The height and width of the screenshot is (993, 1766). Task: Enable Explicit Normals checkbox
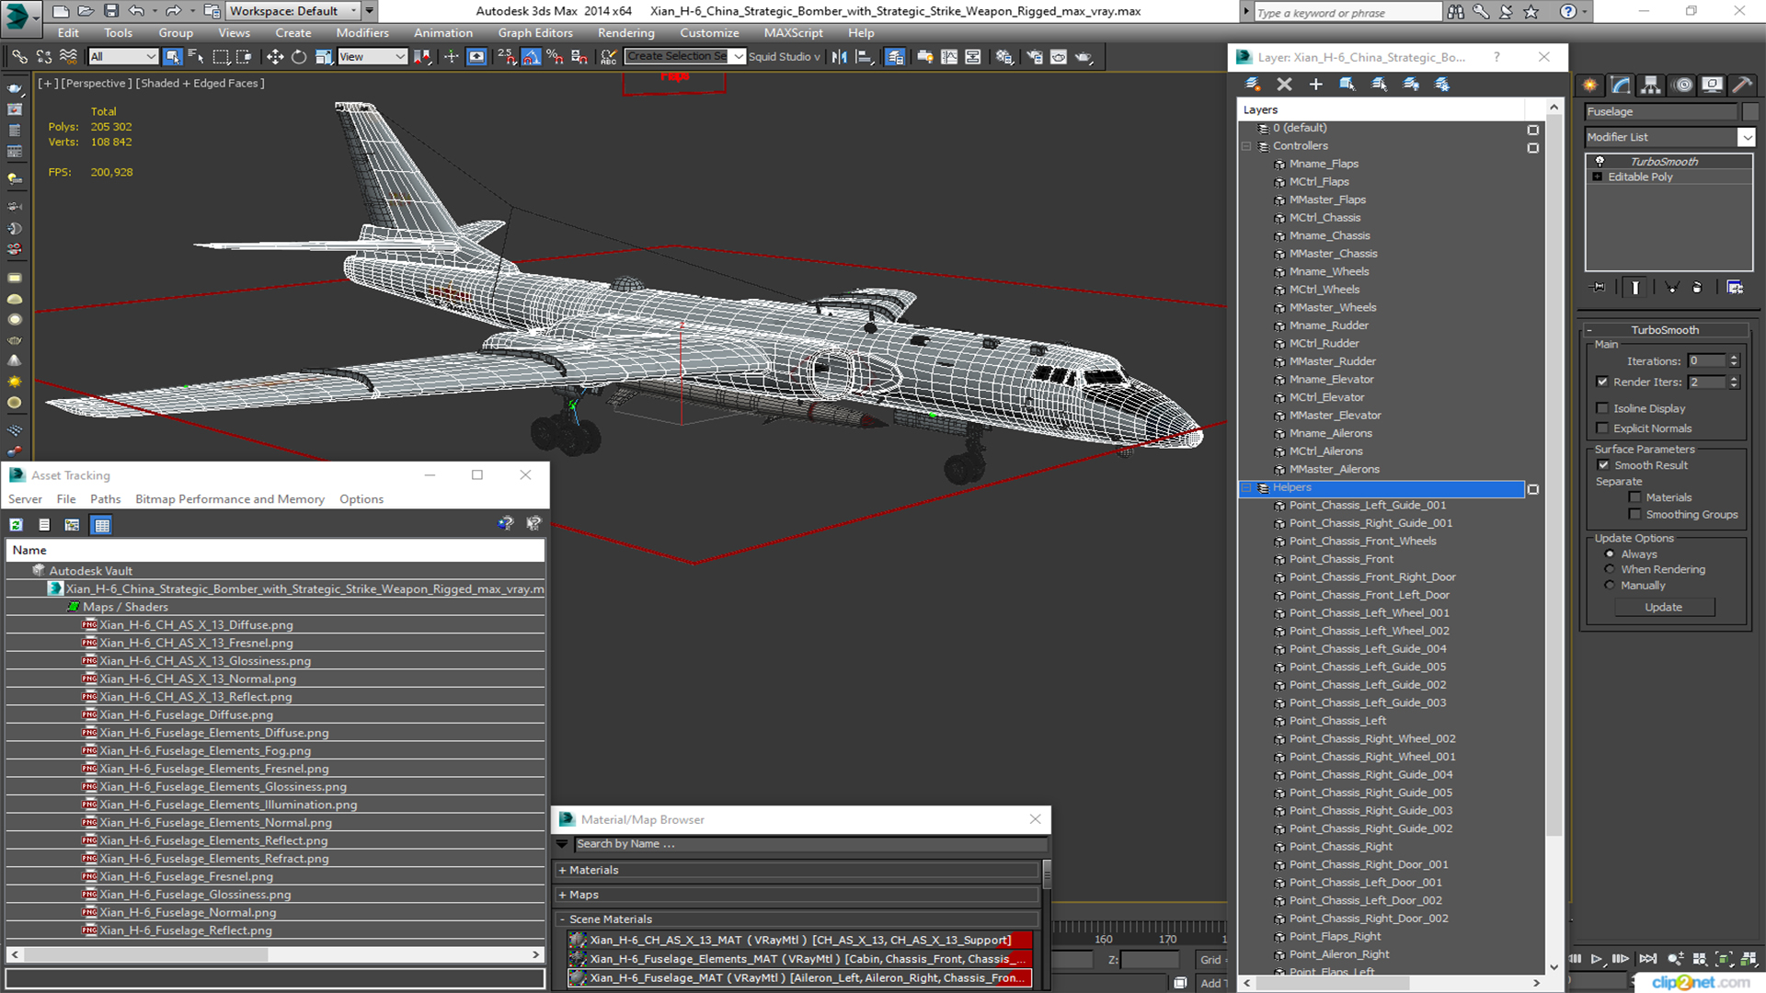[x=1602, y=428]
